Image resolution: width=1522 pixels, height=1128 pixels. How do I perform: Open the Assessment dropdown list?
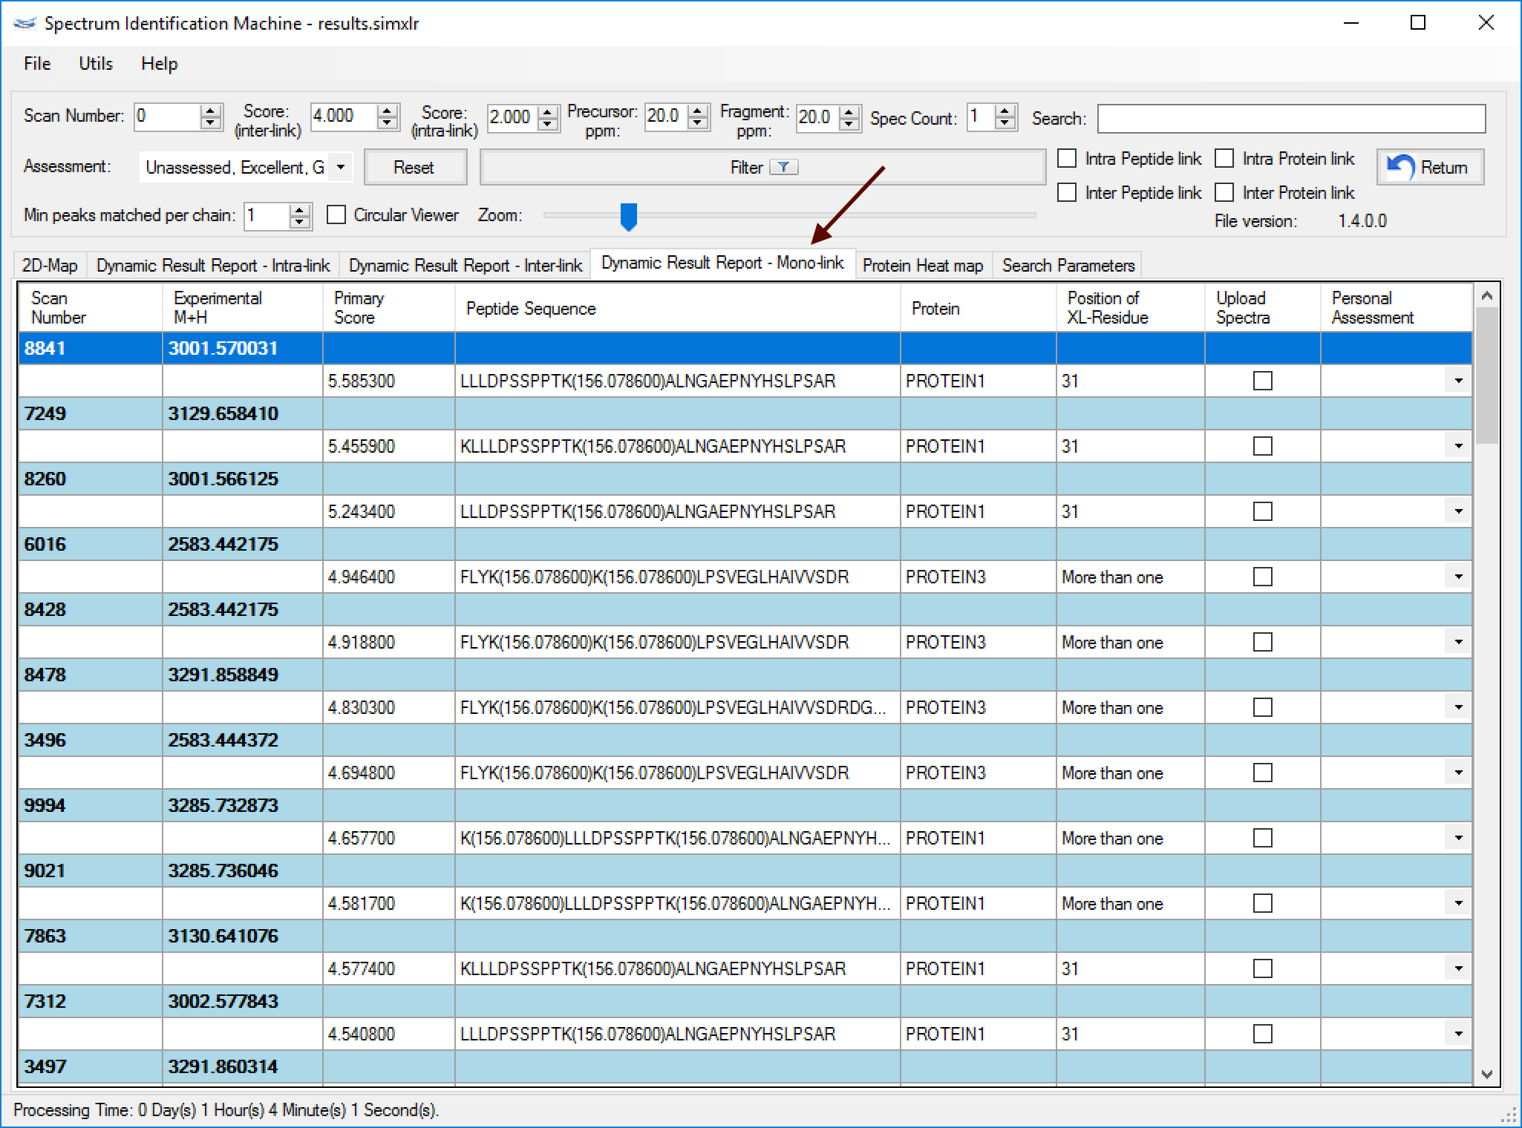click(x=341, y=167)
